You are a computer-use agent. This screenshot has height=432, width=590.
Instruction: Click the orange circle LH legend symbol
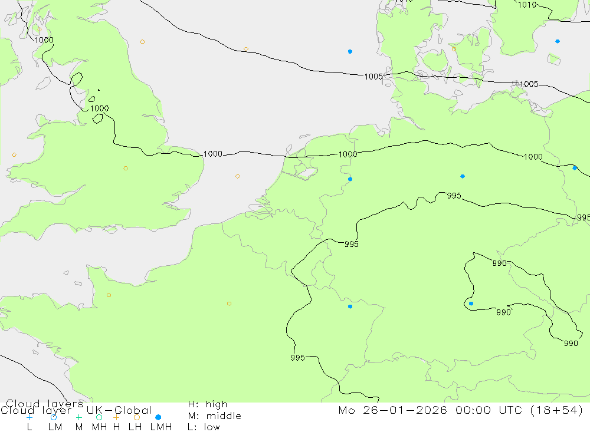(137, 417)
